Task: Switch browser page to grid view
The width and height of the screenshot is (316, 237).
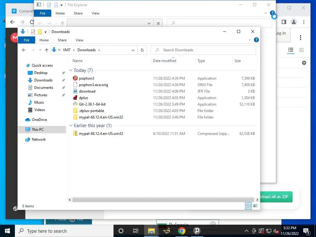Action: (301, 50)
